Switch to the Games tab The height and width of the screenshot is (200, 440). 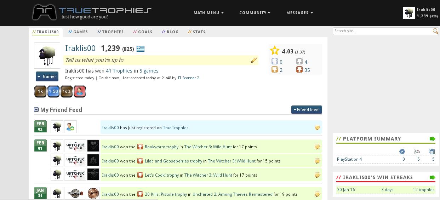(x=78, y=32)
